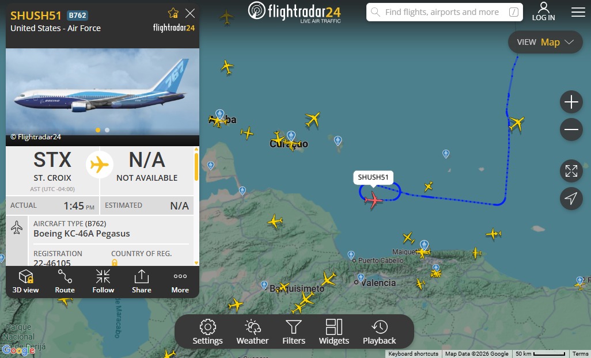Toggle the favorite star for SHUSH51
The image size is (591, 358).
click(173, 13)
